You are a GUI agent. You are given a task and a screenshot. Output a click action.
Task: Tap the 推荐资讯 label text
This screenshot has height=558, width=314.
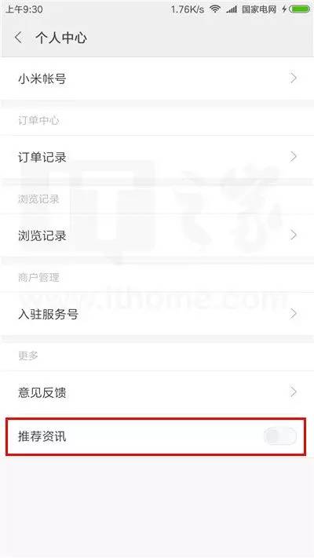click(42, 436)
